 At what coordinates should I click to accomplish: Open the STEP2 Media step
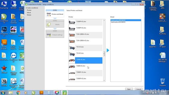tap(55, 23)
